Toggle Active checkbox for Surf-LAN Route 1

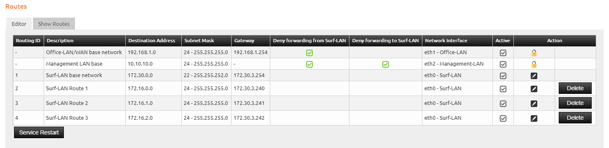(x=503, y=89)
